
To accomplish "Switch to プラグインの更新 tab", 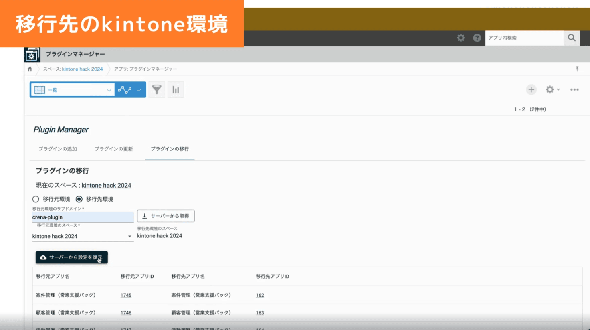I will 114,149.
